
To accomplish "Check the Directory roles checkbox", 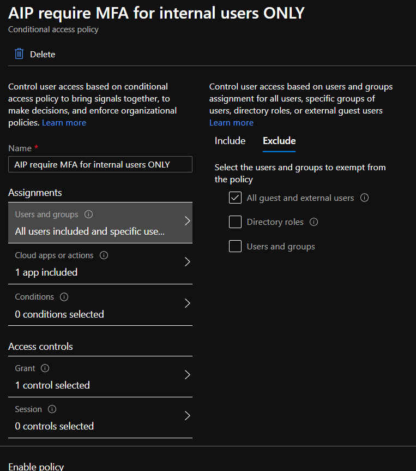I will pos(235,222).
